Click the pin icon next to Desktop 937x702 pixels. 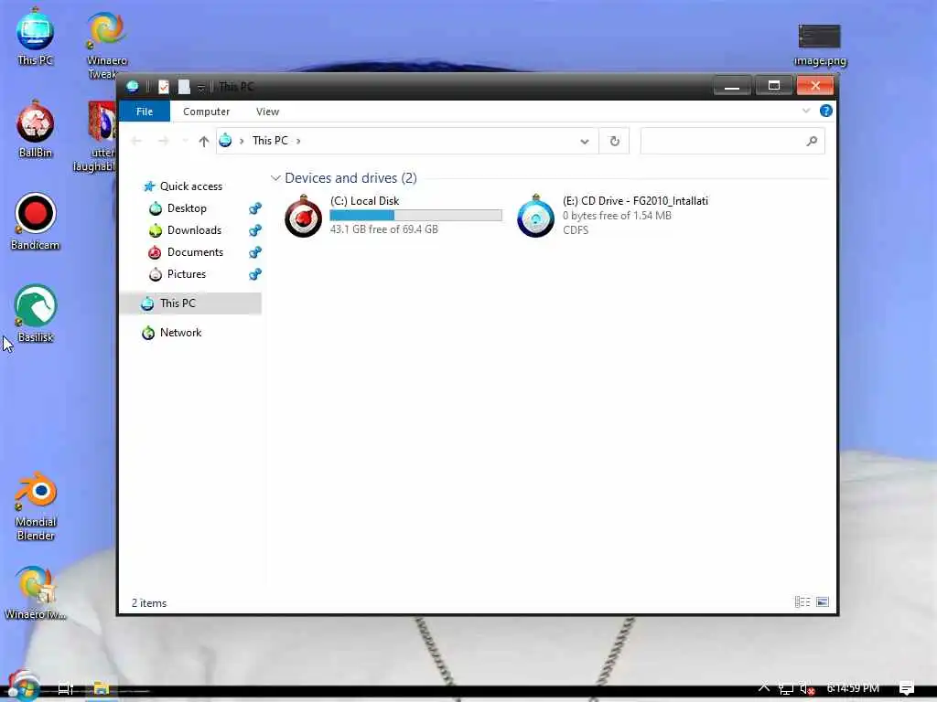tap(255, 208)
